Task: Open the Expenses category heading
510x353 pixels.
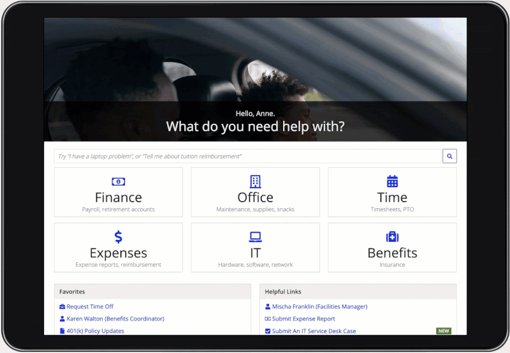Action: (x=119, y=253)
